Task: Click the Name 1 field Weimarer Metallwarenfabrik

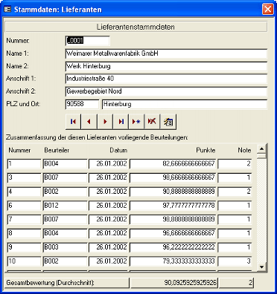Action: point(166,53)
